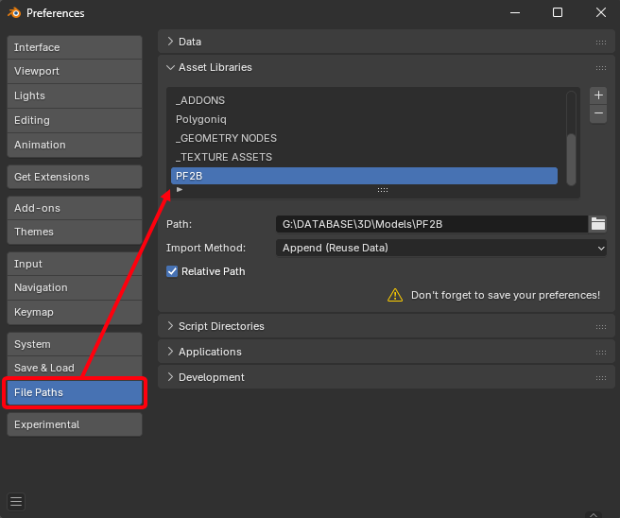This screenshot has height=518, width=620.
Task: Expand the Development section
Action: (170, 377)
